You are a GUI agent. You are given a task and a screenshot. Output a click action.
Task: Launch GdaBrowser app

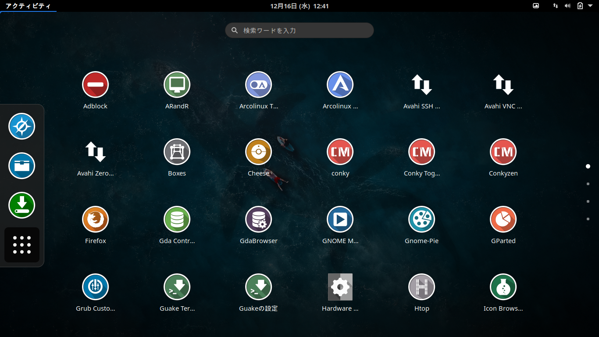[x=258, y=219]
